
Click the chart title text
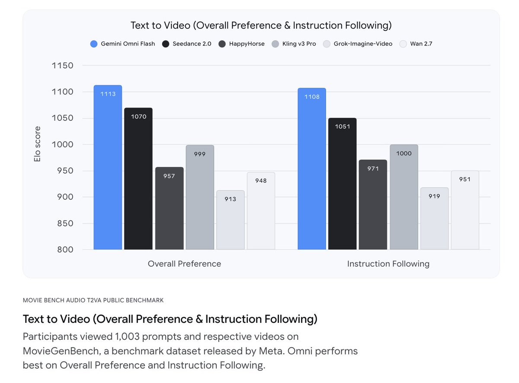tap(261, 26)
